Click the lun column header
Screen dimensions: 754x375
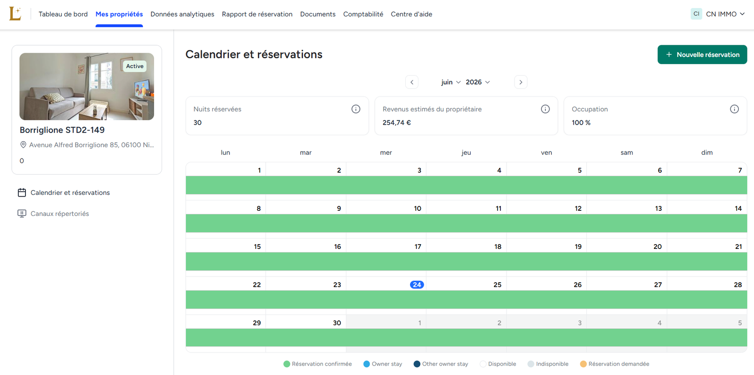(x=225, y=152)
